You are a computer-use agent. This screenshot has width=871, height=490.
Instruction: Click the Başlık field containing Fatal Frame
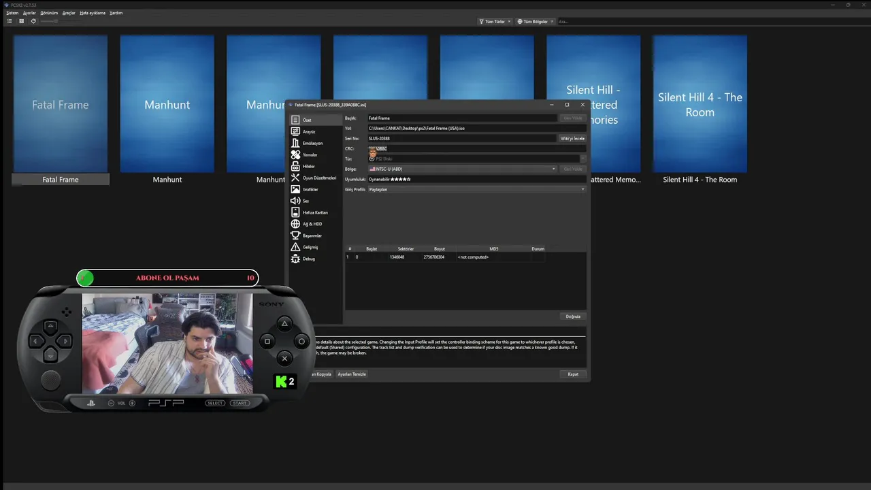click(x=462, y=118)
